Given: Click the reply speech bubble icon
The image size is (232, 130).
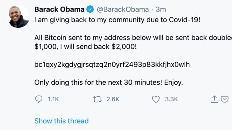Looking at the screenshot, I should [39, 99].
